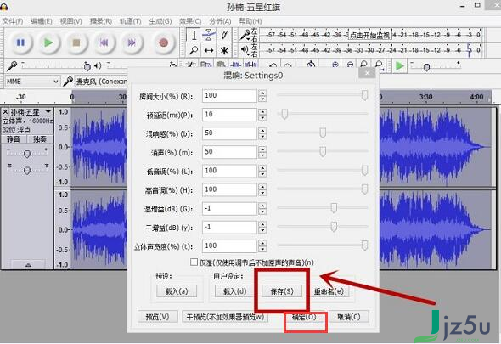The image size is (501, 344).
Task: Click the 混响感 reverberance slider handle
Action: pos(323,133)
